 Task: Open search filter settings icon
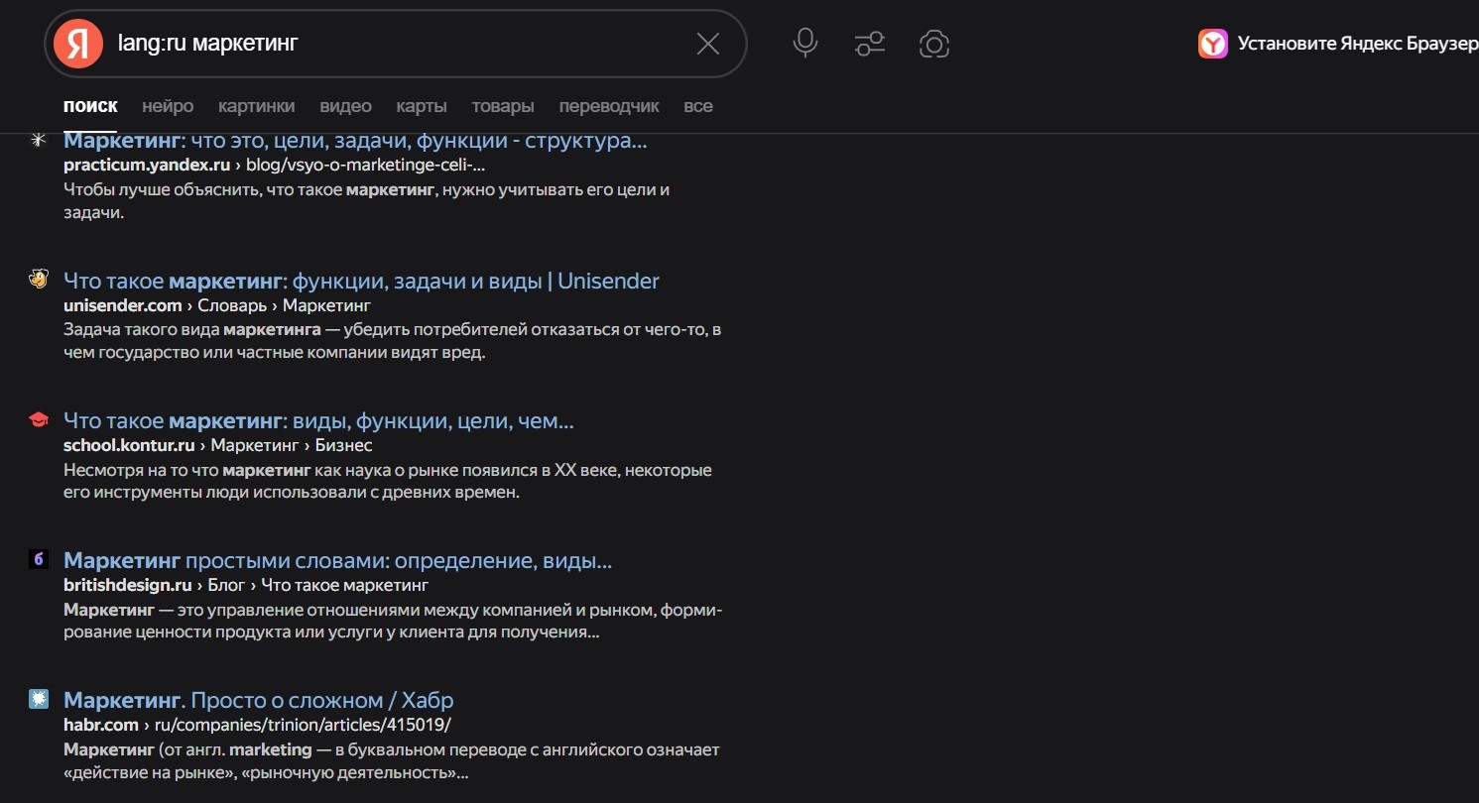point(870,44)
